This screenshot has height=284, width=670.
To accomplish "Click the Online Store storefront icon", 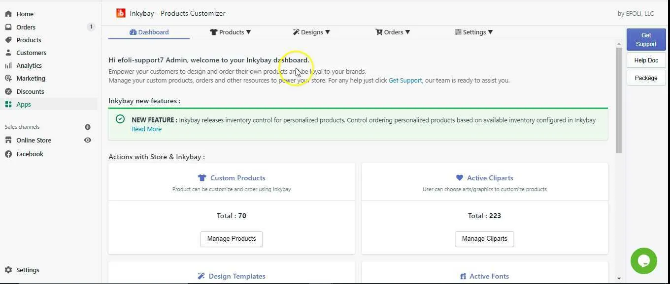I will click(x=8, y=140).
